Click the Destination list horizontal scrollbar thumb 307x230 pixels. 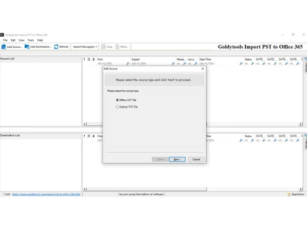click(x=147, y=189)
